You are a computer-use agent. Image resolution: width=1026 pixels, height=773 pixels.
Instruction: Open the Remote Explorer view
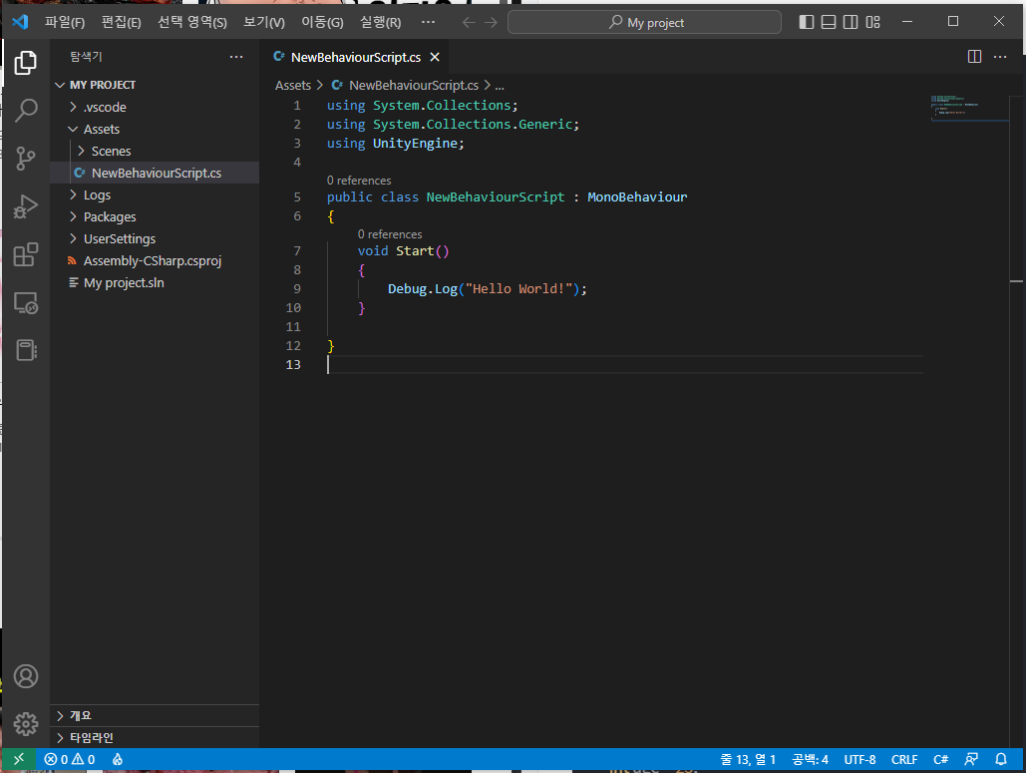26,302
